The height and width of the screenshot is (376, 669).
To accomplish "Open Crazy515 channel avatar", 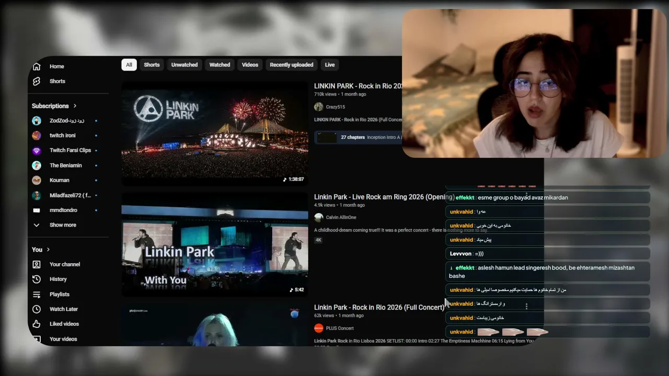I will 319,107.
